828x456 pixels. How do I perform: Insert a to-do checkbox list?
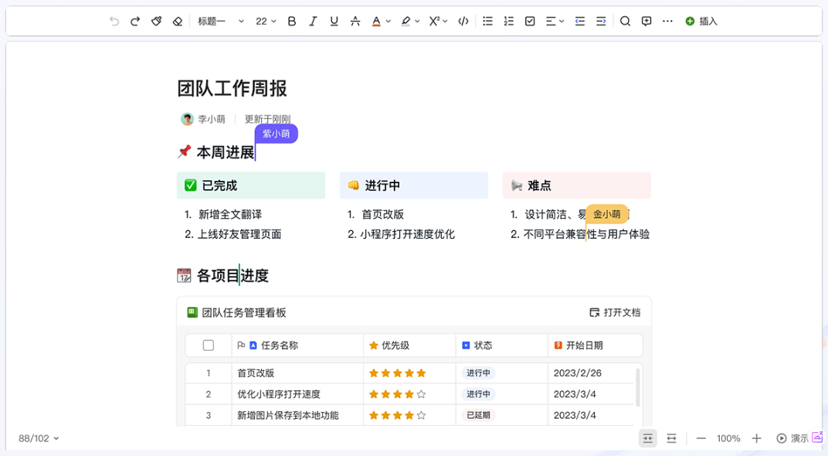(530, 22)
